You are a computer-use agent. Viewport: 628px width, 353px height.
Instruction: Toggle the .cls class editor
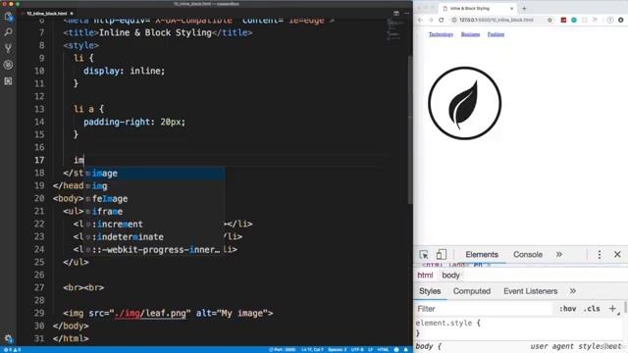(x=592, y=309)
